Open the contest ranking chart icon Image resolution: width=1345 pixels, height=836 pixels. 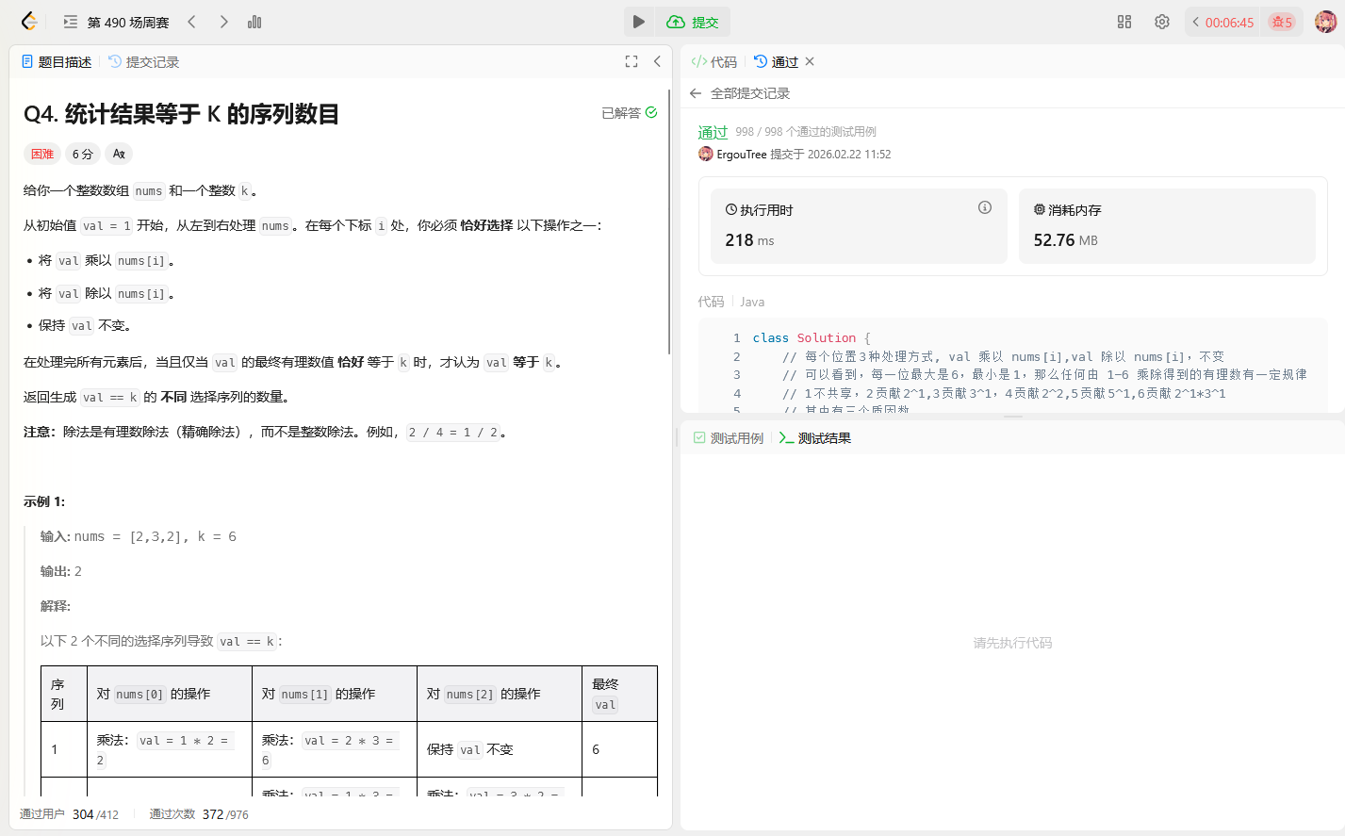[254, 22]
